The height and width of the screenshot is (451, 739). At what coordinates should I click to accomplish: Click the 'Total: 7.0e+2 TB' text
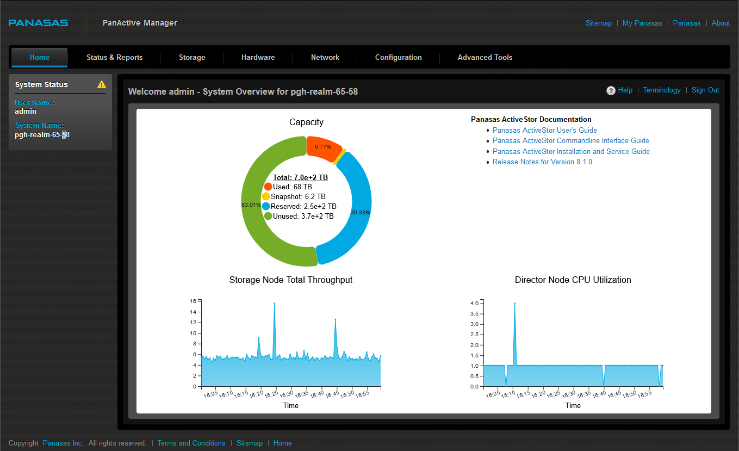(300, 177)
